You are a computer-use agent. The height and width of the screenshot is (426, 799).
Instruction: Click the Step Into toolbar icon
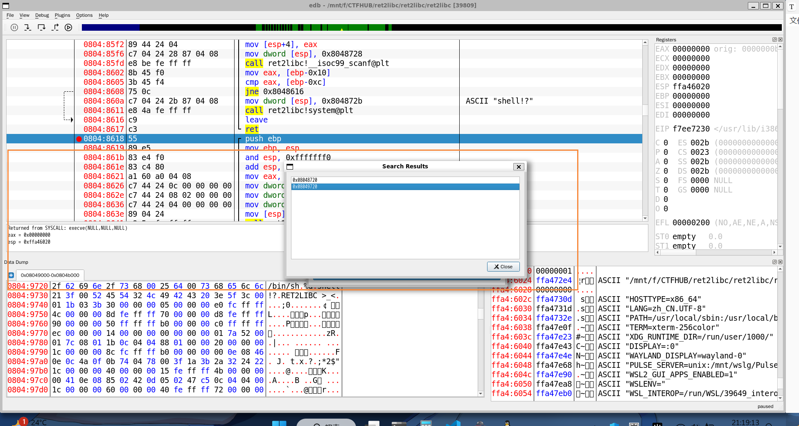[27, 27]
